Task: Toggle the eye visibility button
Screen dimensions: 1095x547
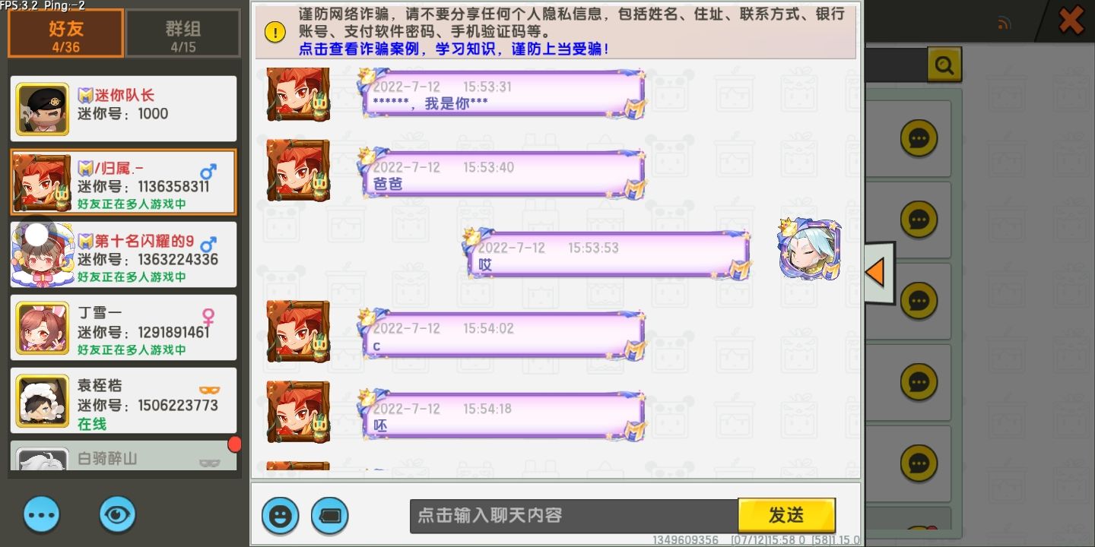Action: coord(117,515)
